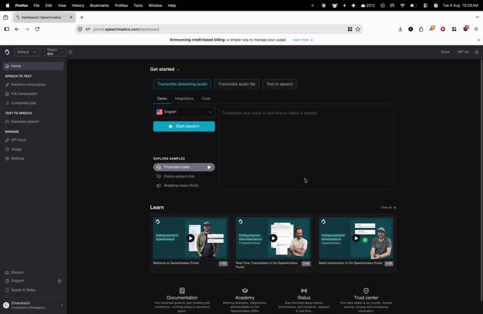Select the Breaking news (AUS) sample
Screen dimensions: 483x314
click(181, 186)
